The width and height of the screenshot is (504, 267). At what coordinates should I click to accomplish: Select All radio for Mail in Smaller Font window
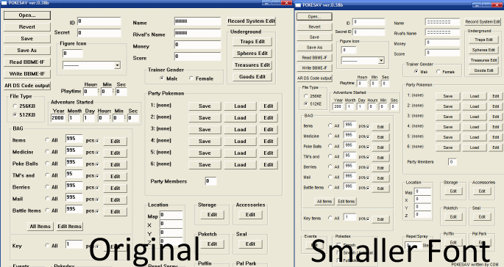tap(330, 177)
